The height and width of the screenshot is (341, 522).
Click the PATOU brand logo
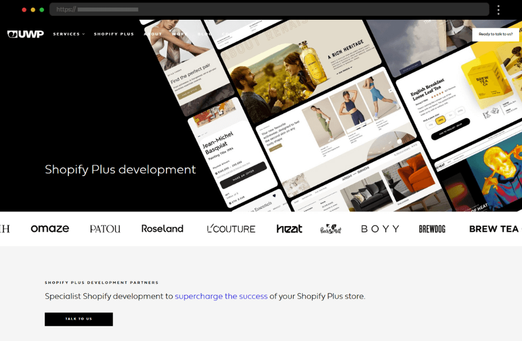pos(105,229)
